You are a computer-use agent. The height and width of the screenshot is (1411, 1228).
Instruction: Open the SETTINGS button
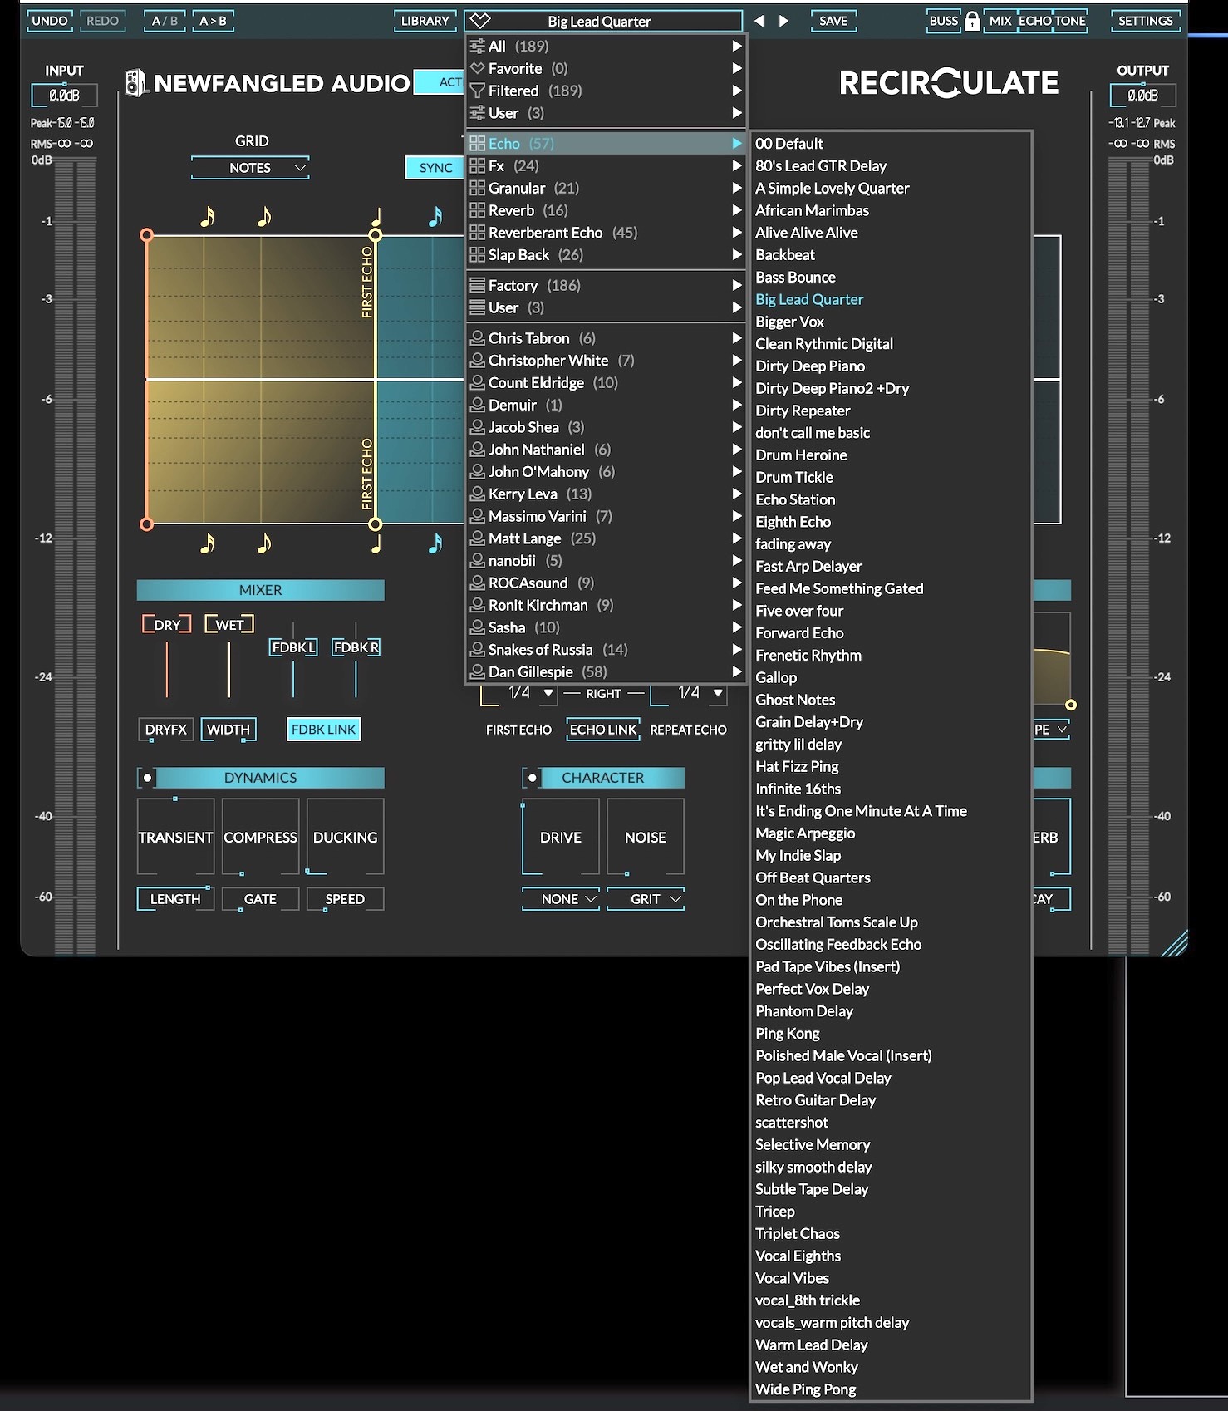pos(1145,21)
